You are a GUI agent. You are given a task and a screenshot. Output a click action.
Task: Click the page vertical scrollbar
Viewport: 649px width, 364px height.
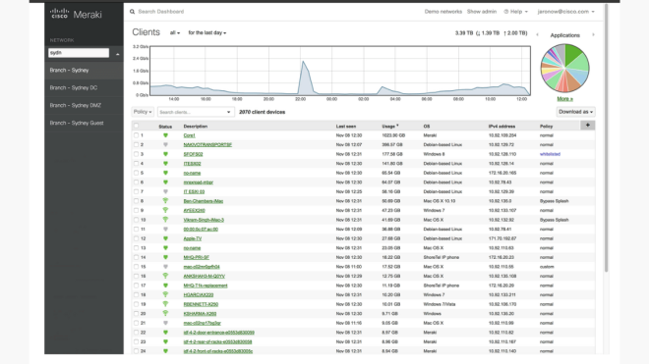(607, 138)
